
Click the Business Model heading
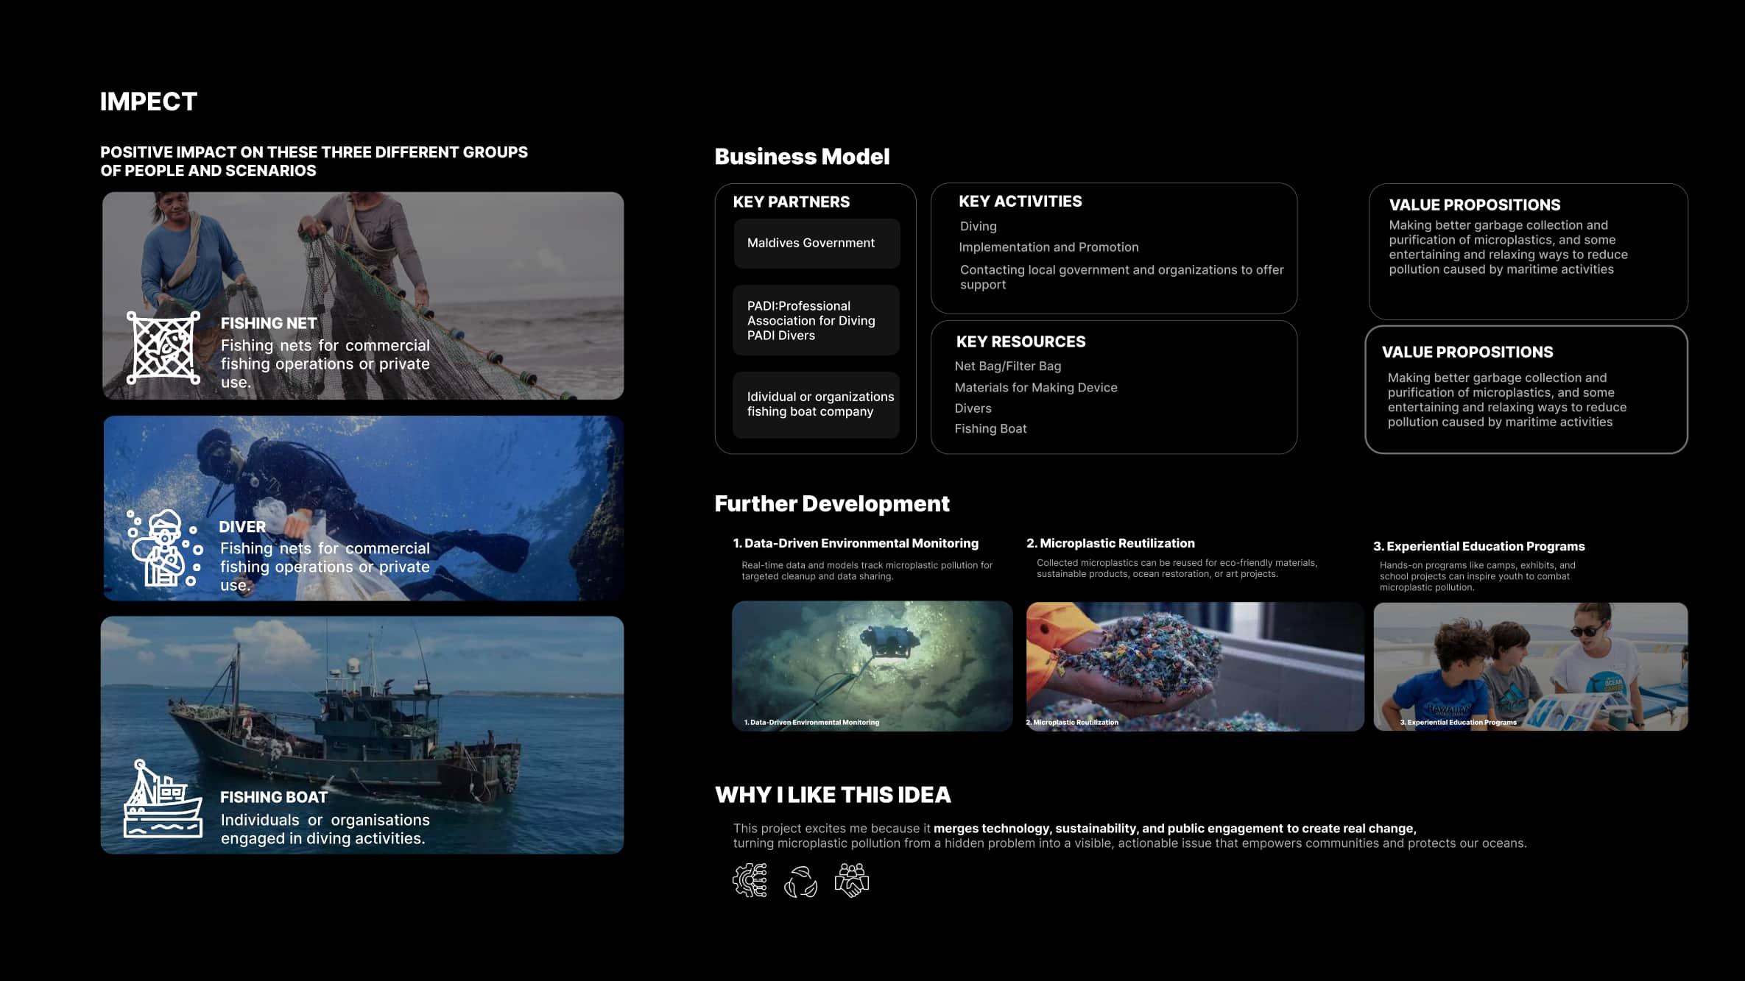[x=802, y=157]
